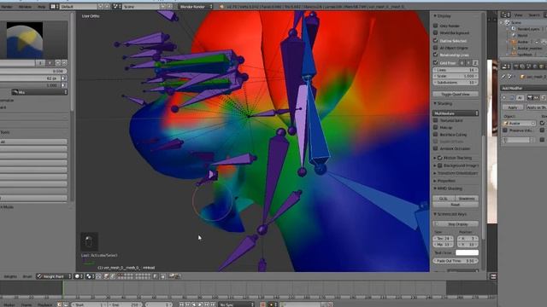Add a new scene with the plus next to Scene
The height and width of the screenshot is (307, 547).
[163, 7]
